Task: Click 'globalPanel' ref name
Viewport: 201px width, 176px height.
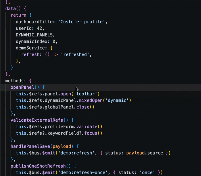Action: tap(59, 107)
